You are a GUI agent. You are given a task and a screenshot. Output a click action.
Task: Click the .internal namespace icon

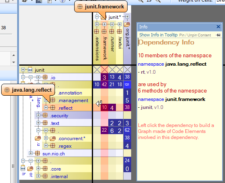point(45,176)
